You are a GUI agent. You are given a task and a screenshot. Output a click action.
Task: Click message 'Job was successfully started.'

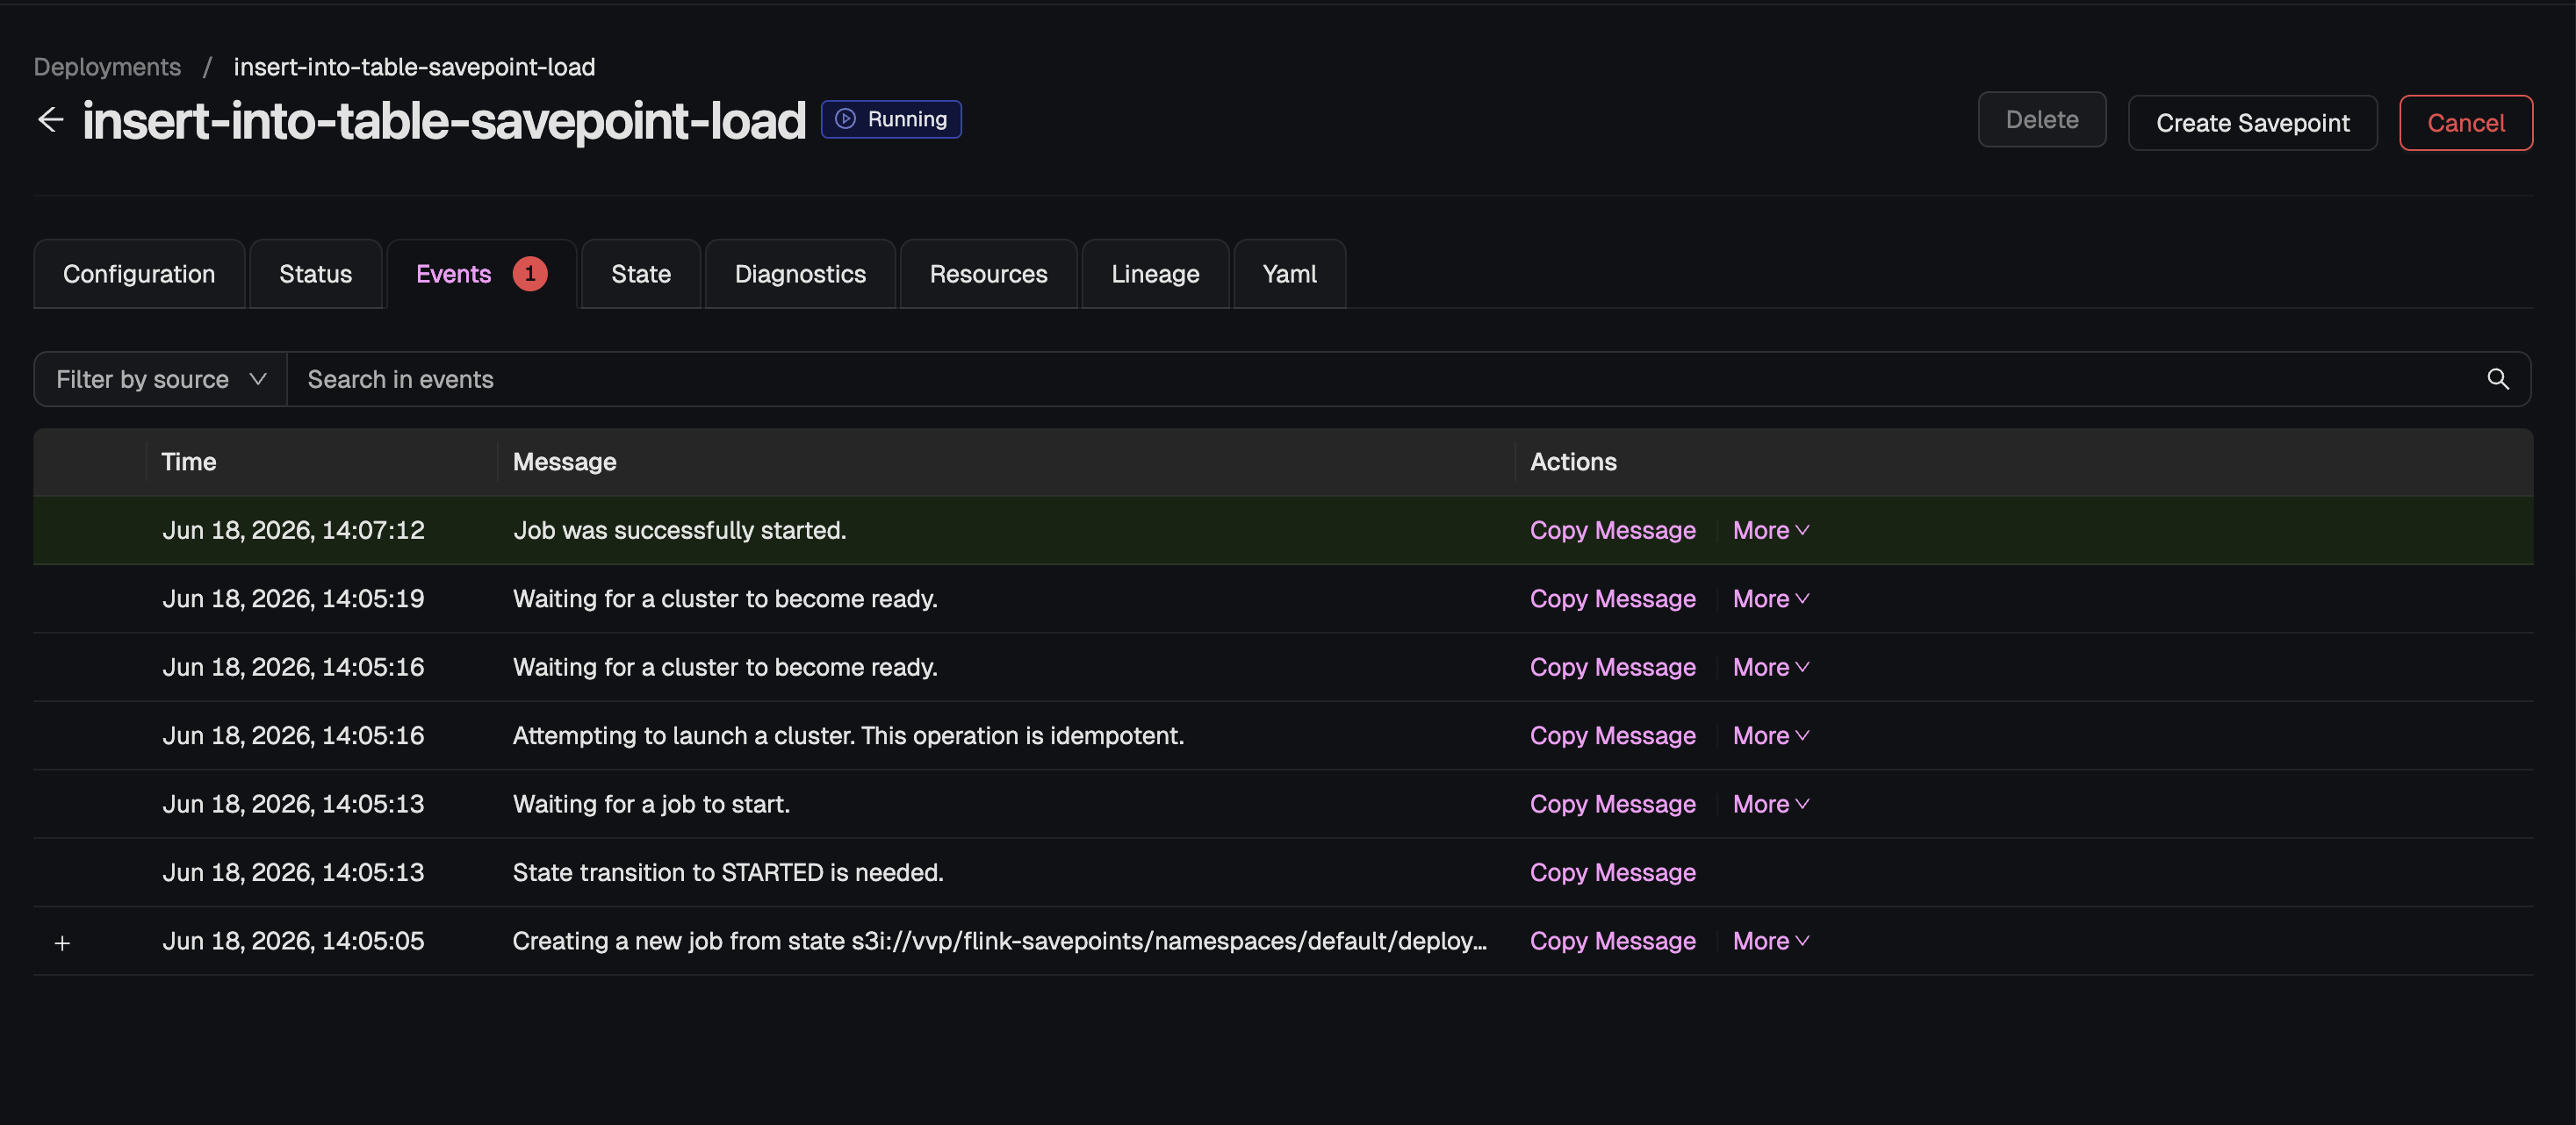679,531
